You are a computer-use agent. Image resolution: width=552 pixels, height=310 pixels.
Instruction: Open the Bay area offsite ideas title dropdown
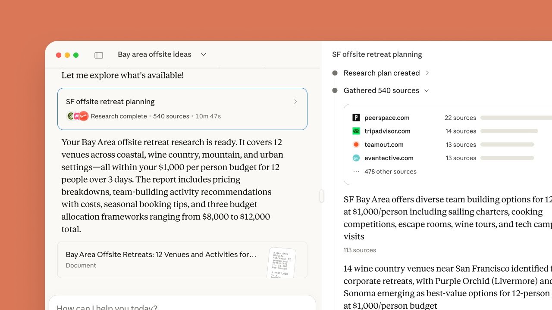point(203,54)
